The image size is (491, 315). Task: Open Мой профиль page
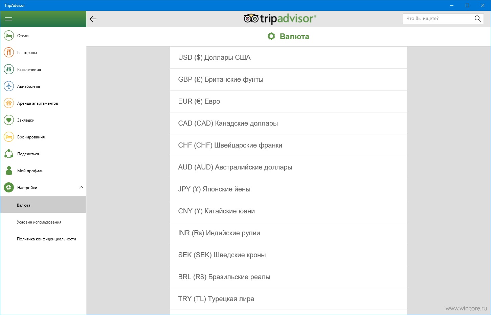click(x=43, y=170)
